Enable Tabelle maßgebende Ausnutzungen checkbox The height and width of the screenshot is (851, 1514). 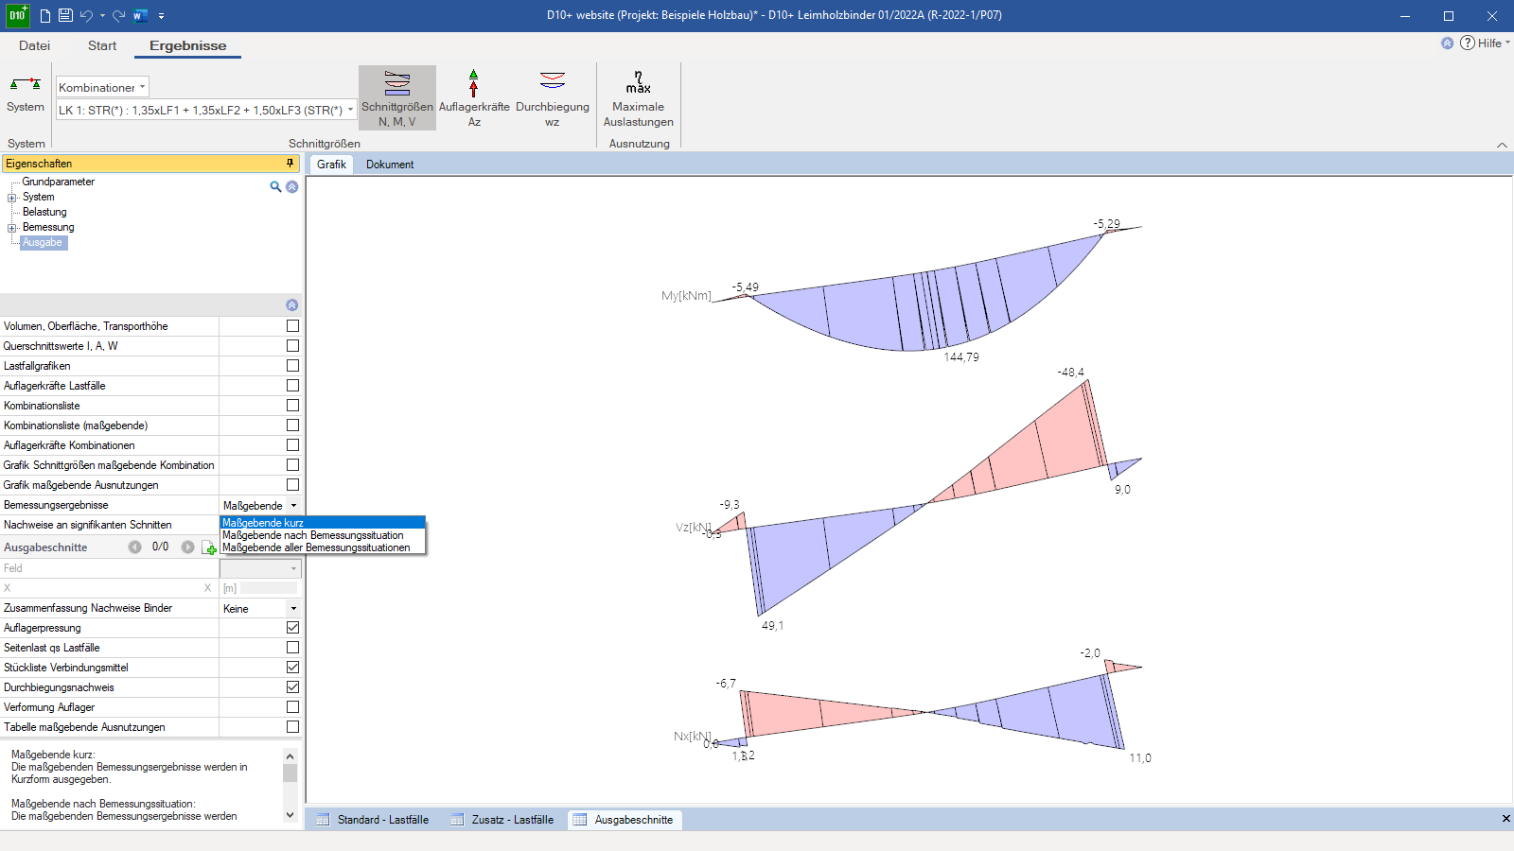pos(292,726)
